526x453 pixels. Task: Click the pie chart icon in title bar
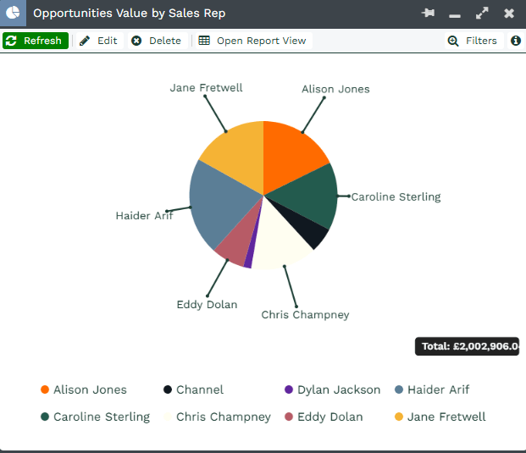click(x=14, y=14)
